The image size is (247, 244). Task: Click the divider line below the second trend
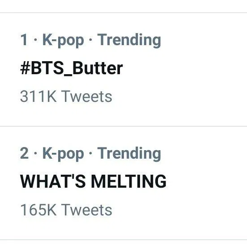point(123,240)
